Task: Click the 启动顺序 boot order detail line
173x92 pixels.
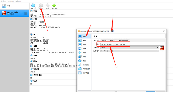Action: [38, 26]
